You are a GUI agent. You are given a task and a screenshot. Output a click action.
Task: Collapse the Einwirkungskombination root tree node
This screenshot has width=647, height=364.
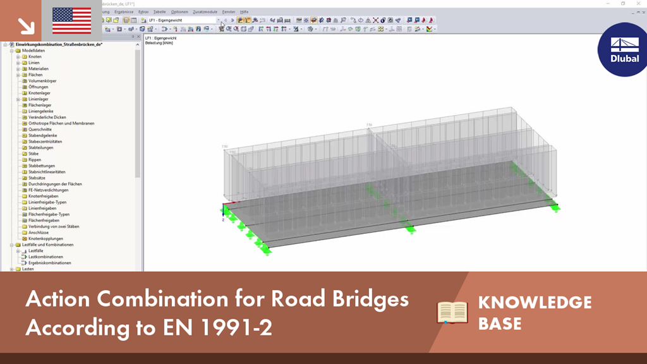5,44
